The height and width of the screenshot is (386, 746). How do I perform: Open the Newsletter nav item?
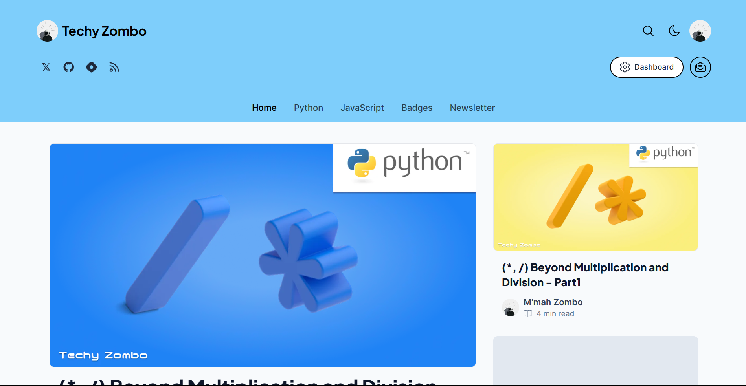(x=472, y=108)
